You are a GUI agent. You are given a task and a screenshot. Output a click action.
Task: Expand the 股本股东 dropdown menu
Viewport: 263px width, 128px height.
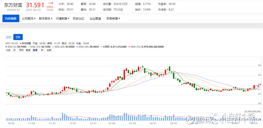coord(46,18)
